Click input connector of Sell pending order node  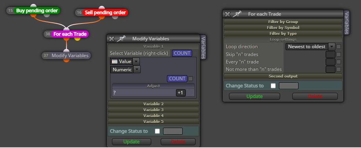102,8
